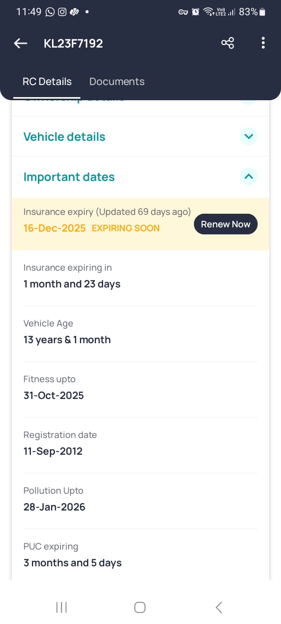Share the KL23F7192 vehicle details
This screenshot has height=624, width=281.
228,43
